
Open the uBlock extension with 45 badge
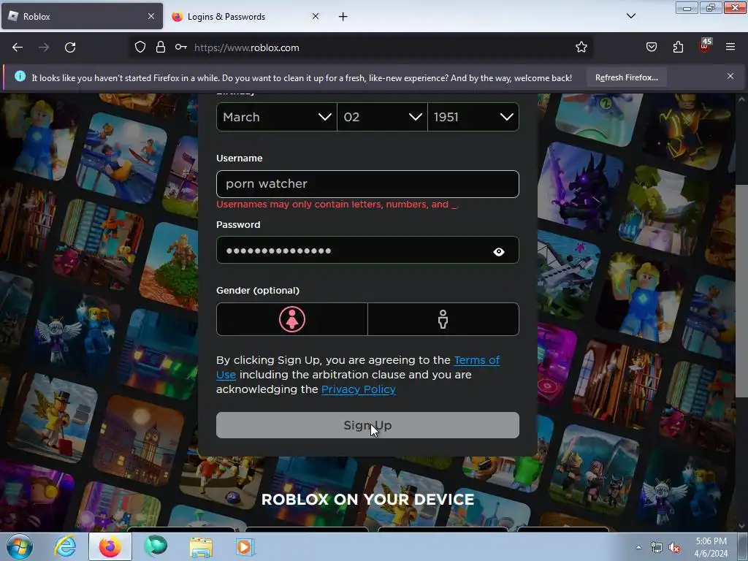pos(705,46)
